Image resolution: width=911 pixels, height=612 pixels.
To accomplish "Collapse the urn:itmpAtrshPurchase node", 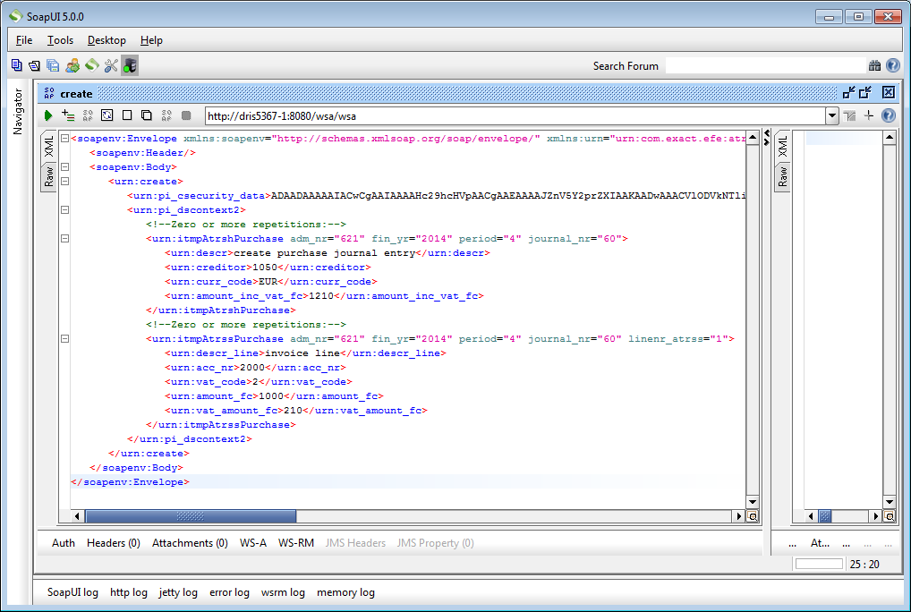I will point(65,238).
